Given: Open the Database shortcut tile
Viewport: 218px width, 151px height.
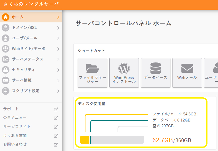Looking at the screenshot, I should [x=156, y=73].
